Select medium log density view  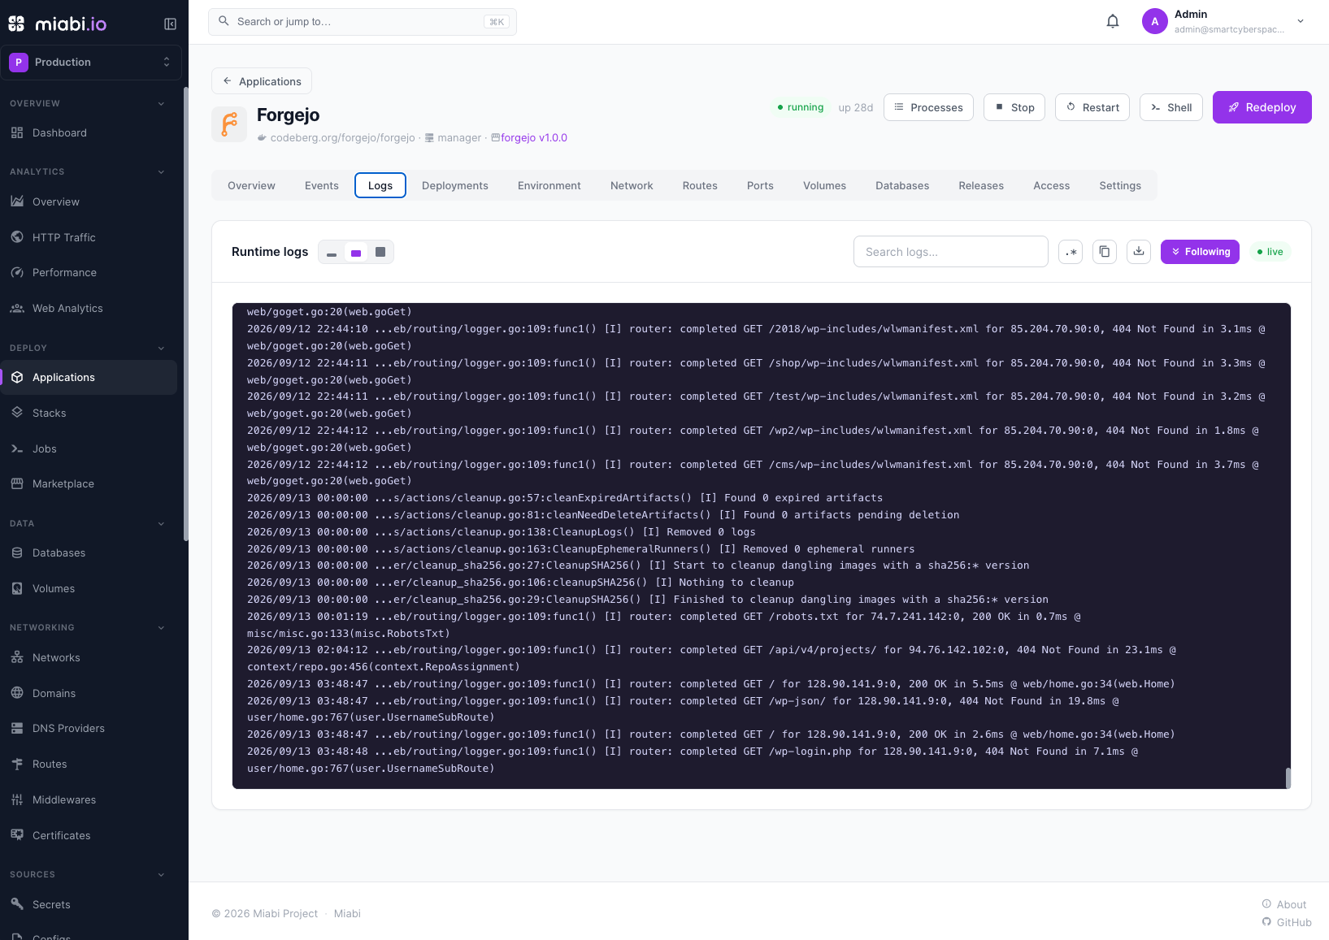356,253
